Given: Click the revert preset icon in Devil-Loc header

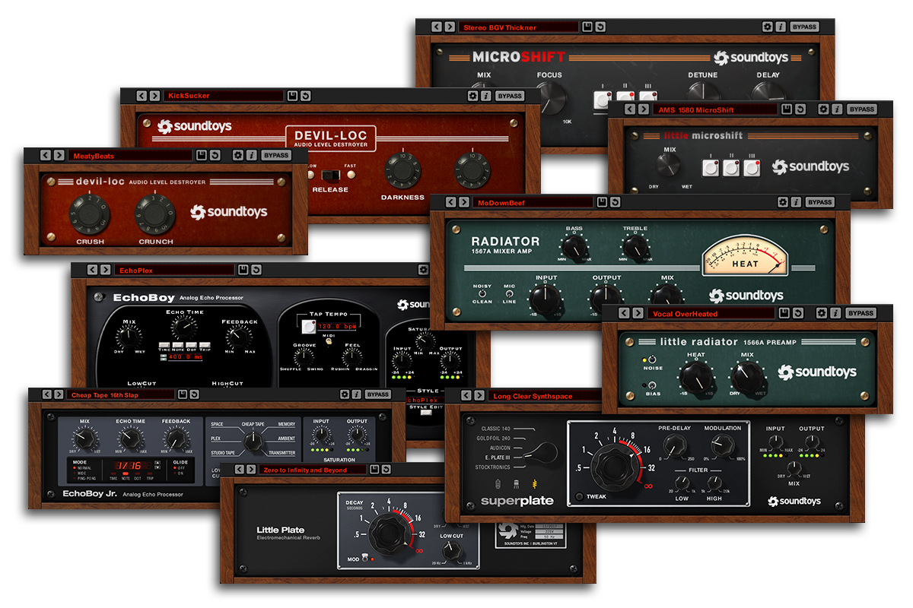Looking at the screenshot, I should (x=306, y=96).
